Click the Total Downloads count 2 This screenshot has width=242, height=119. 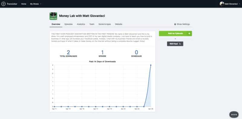pyautogui.click(x=68, y=53)
